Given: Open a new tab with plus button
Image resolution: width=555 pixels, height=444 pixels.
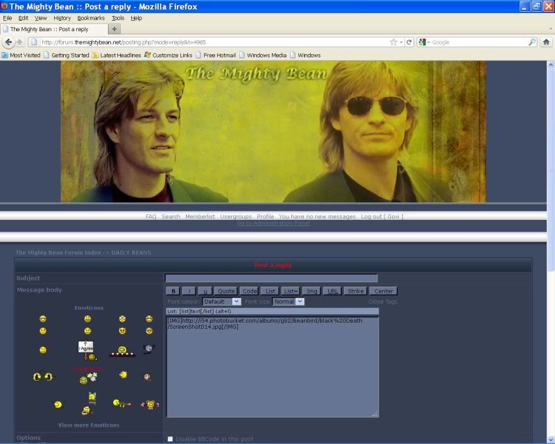Looking at the screenshot, I should 114,29.
